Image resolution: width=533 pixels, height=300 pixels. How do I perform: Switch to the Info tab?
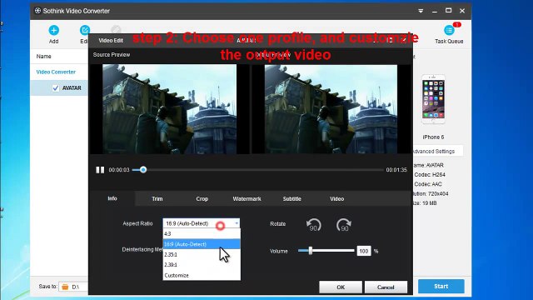point(112,198)
